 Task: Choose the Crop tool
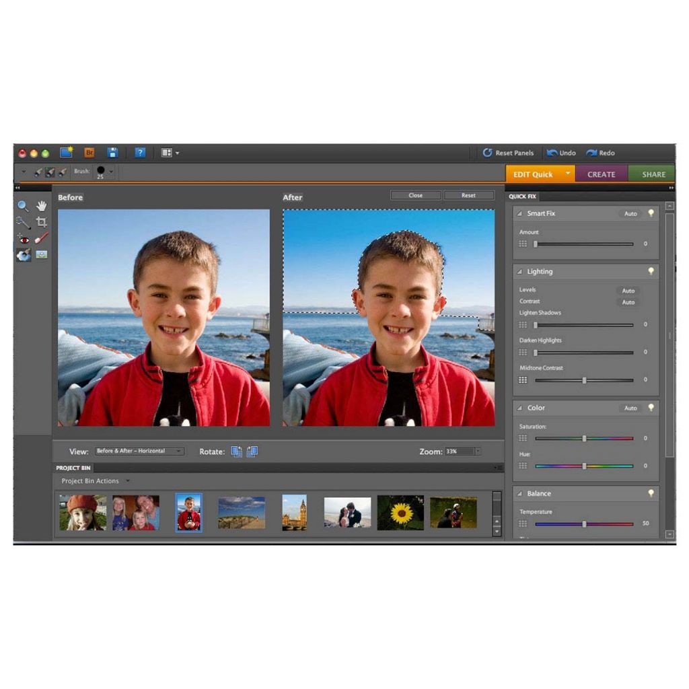coord(42,222)
